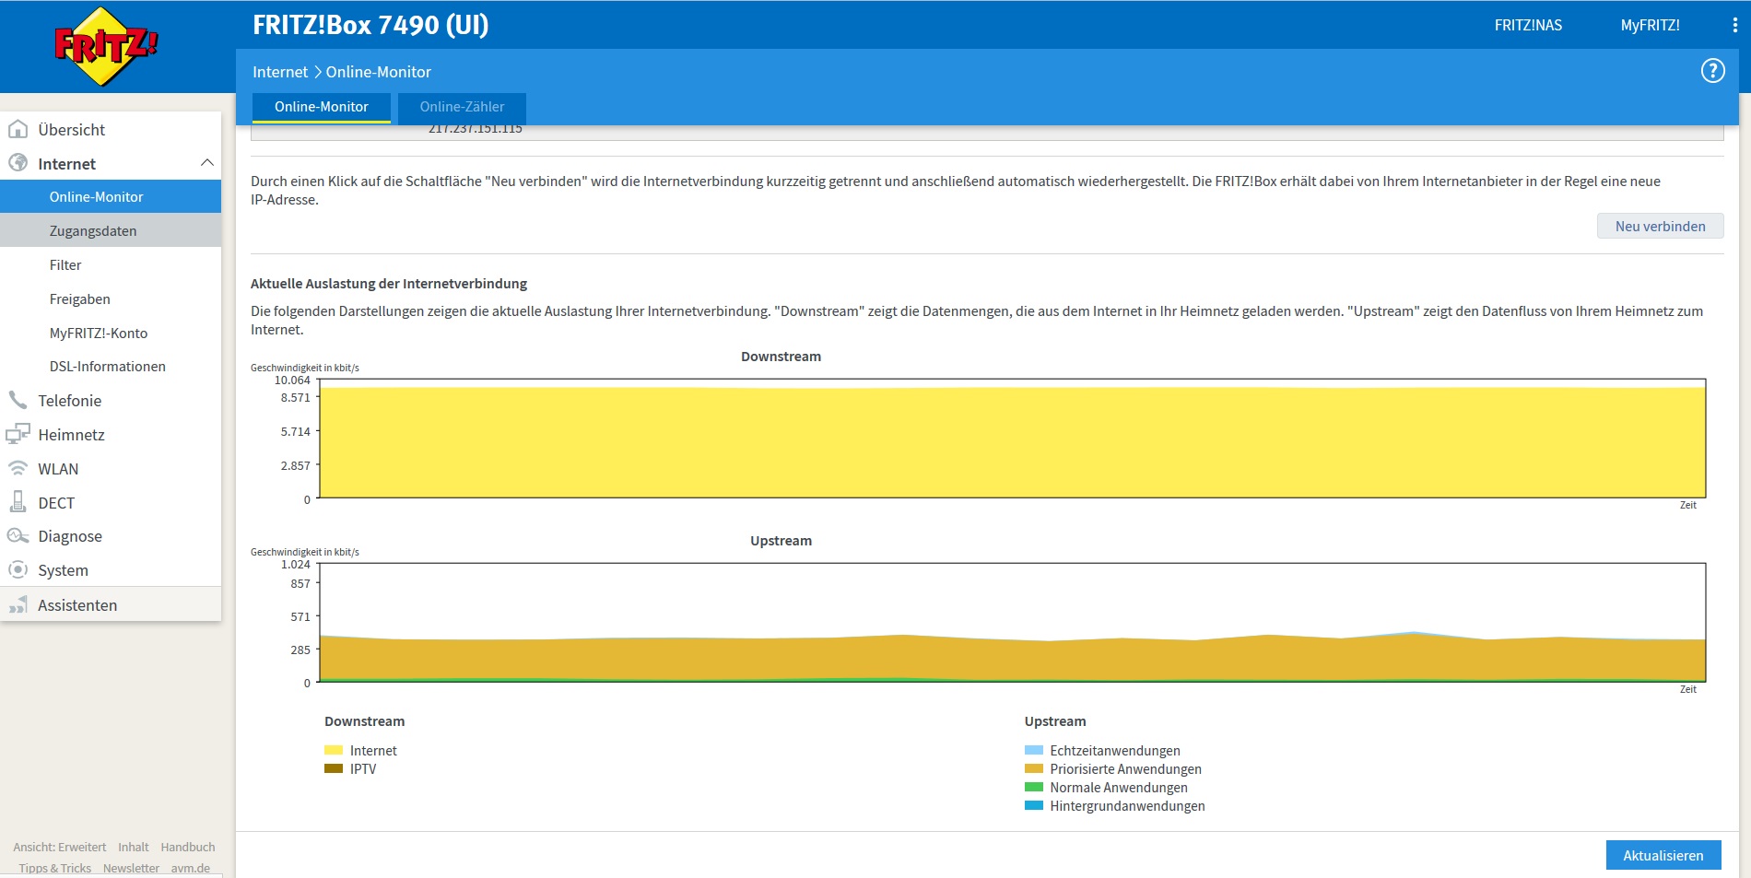This screenshot has height=878, width=1751.
Task: Click the System gear icon
Action: (18, 569)
